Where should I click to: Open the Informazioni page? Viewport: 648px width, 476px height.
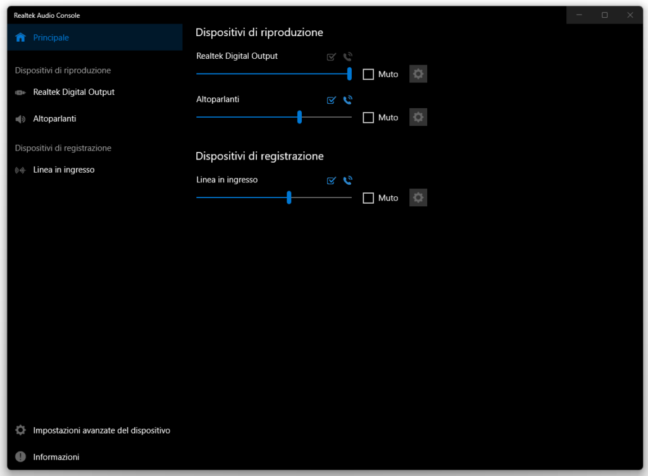(95, 457)
